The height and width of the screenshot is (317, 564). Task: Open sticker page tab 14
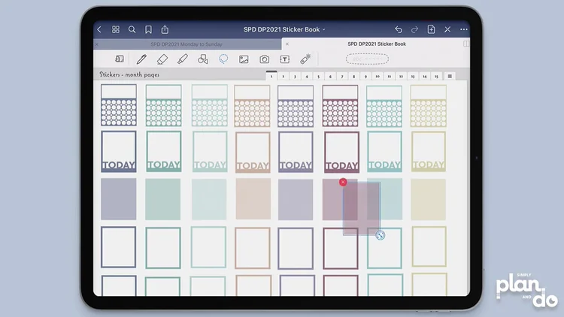(424, 76)
